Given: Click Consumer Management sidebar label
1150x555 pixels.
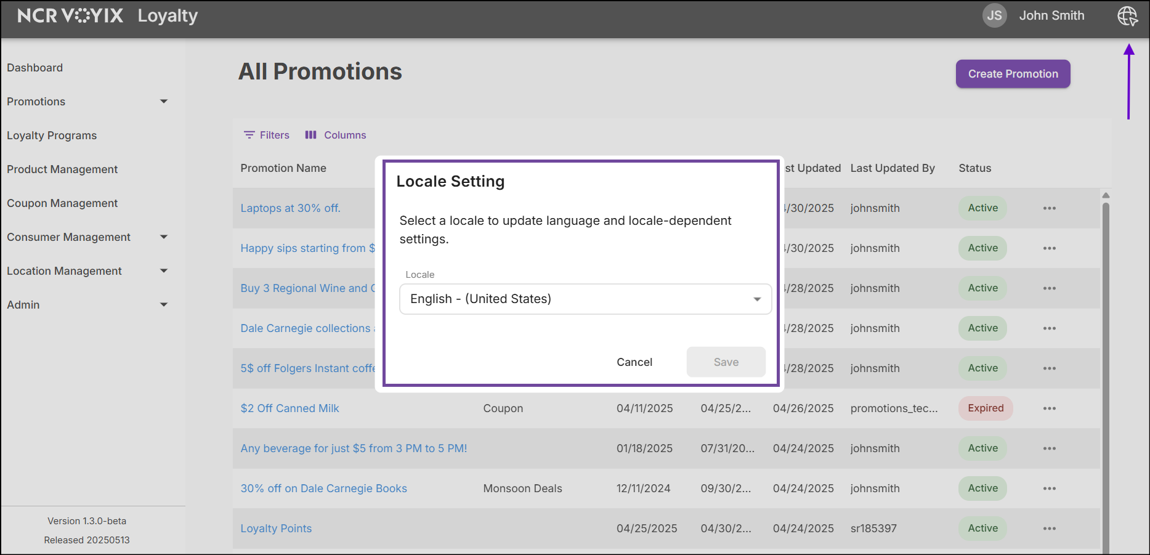Looking at the screenshot, I should coord(68,237).
